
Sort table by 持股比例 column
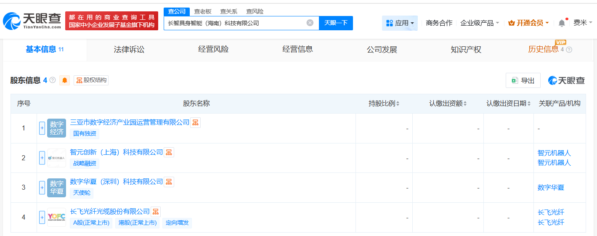coord(384,103)
